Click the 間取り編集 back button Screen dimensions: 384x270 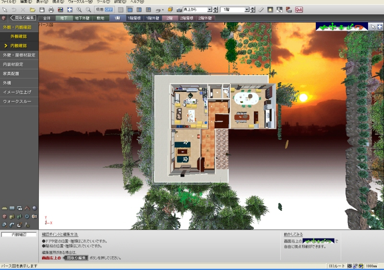(x=24, y=18)
